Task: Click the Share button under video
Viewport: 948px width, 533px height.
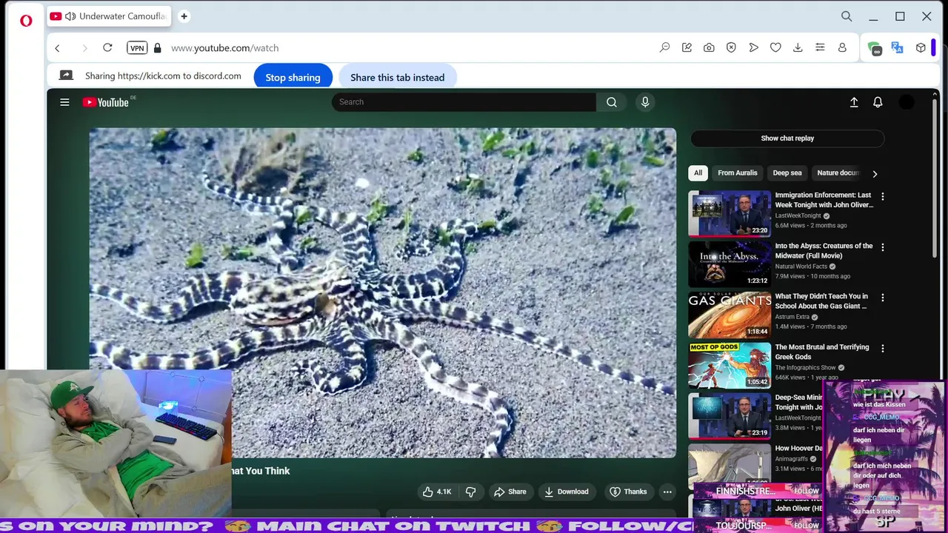Action: 510,492
